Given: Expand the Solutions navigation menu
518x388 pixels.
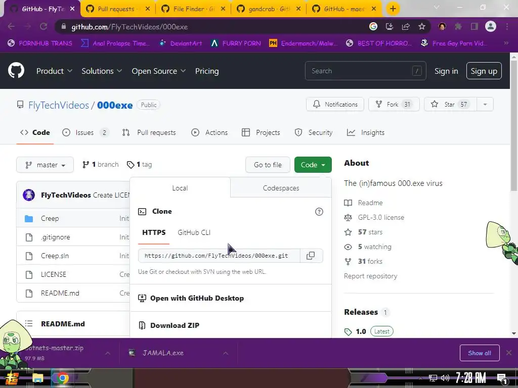Looking at the screenshot, I should pyautogui.click(x=102, y=71).
